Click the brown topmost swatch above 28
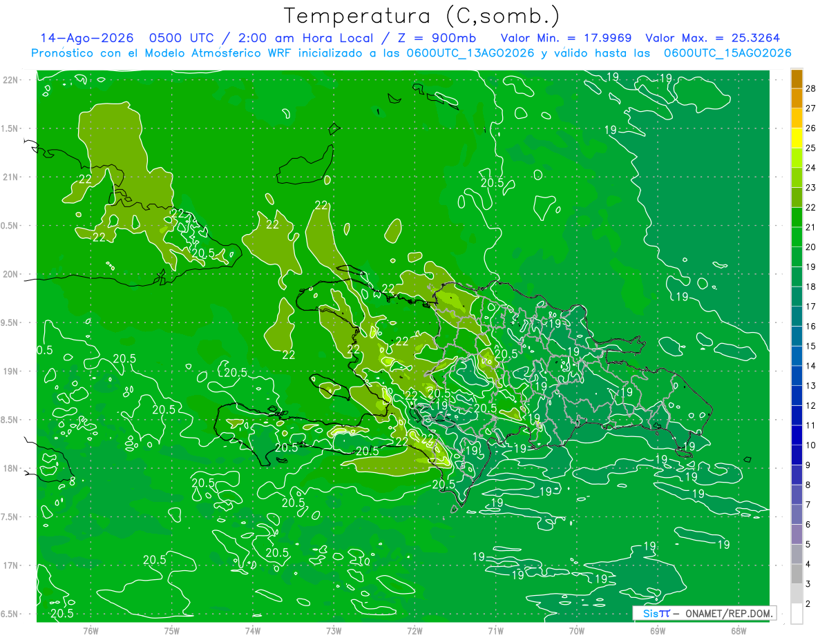 pyautogui.click(x=797, y=79)
